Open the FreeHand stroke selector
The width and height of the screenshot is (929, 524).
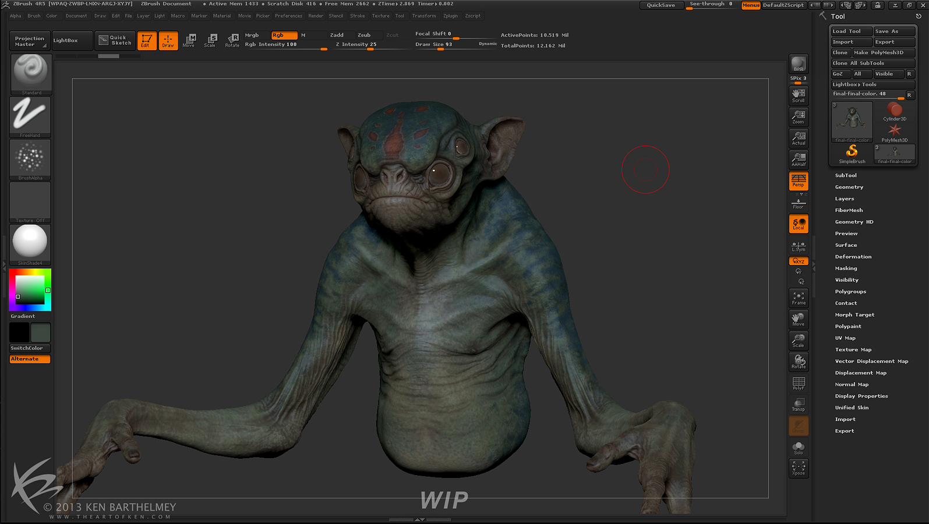[30, 117]
